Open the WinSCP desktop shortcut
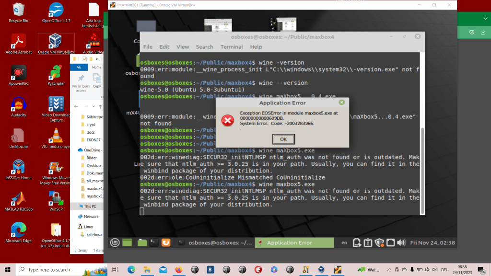This screenshot has width=491, height=276. [x=56, y=201]
